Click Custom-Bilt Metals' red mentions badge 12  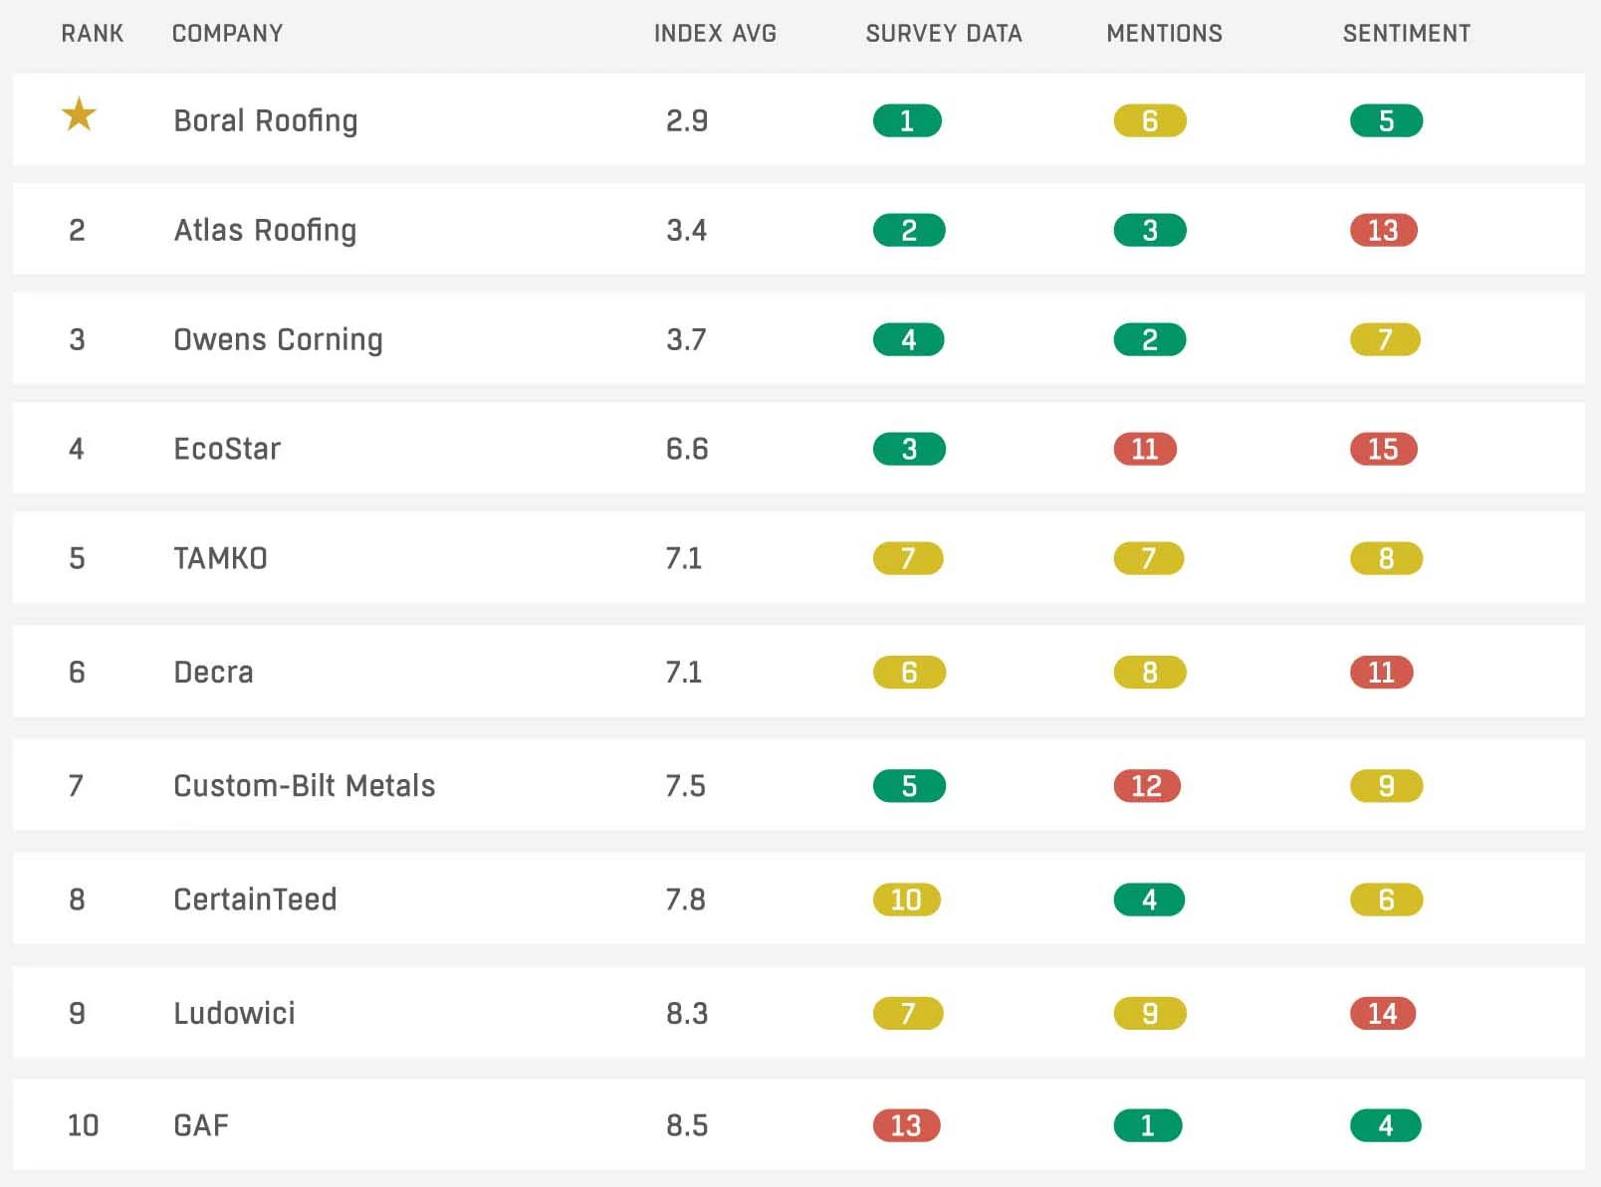coord(1147,786)
